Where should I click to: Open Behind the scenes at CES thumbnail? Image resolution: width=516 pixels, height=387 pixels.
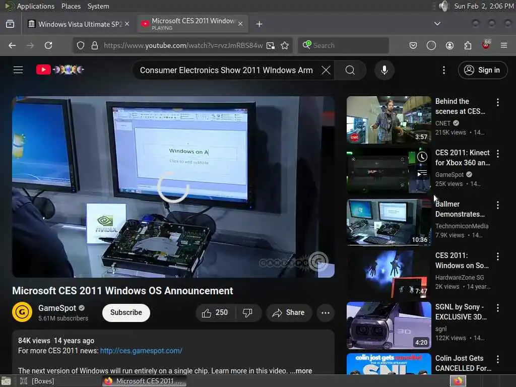pyautogui.click(x=389, y=120)
